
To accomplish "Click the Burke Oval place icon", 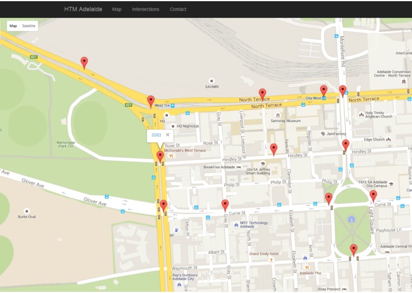I will [x=27, y=211].
